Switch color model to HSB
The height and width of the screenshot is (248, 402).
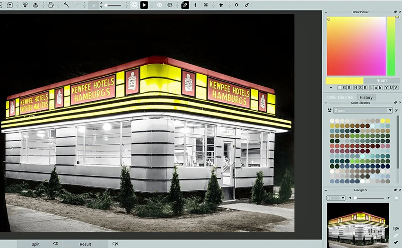pos(360,88)
